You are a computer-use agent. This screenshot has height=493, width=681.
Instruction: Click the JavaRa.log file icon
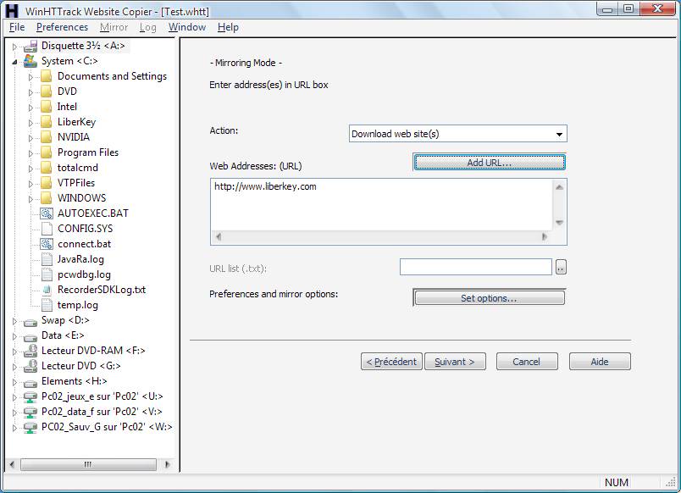pyautogui.click(x=47, y=259)
